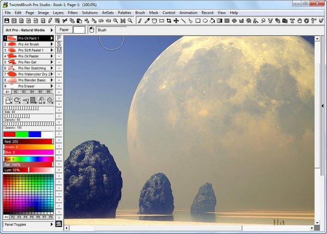This screenshot has height=234, width=327.
Task: Click the Hue slider bar
Action: [28, 159]
